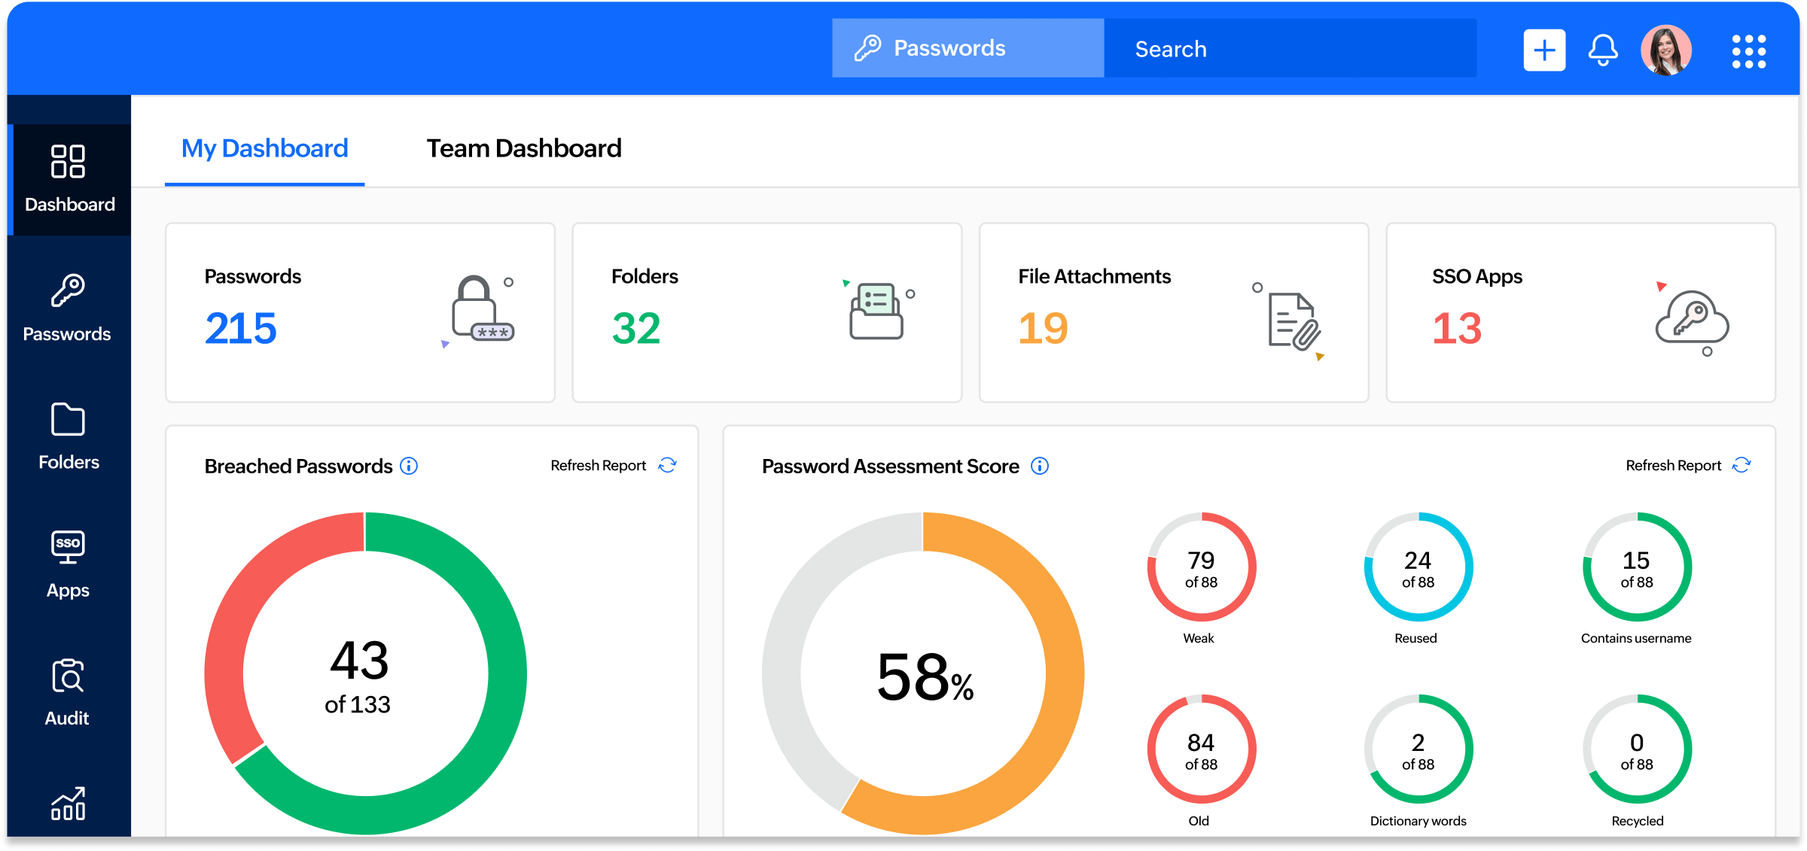The image size is (1807, 851).
Task: Click the refresh icon in Breached Passwords card
Action: [x=667, y=465]
